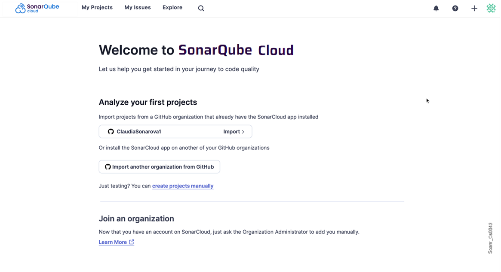Click the notifications bell icon
This screenshot has height=272, width=501.
(x=436, y=8)
